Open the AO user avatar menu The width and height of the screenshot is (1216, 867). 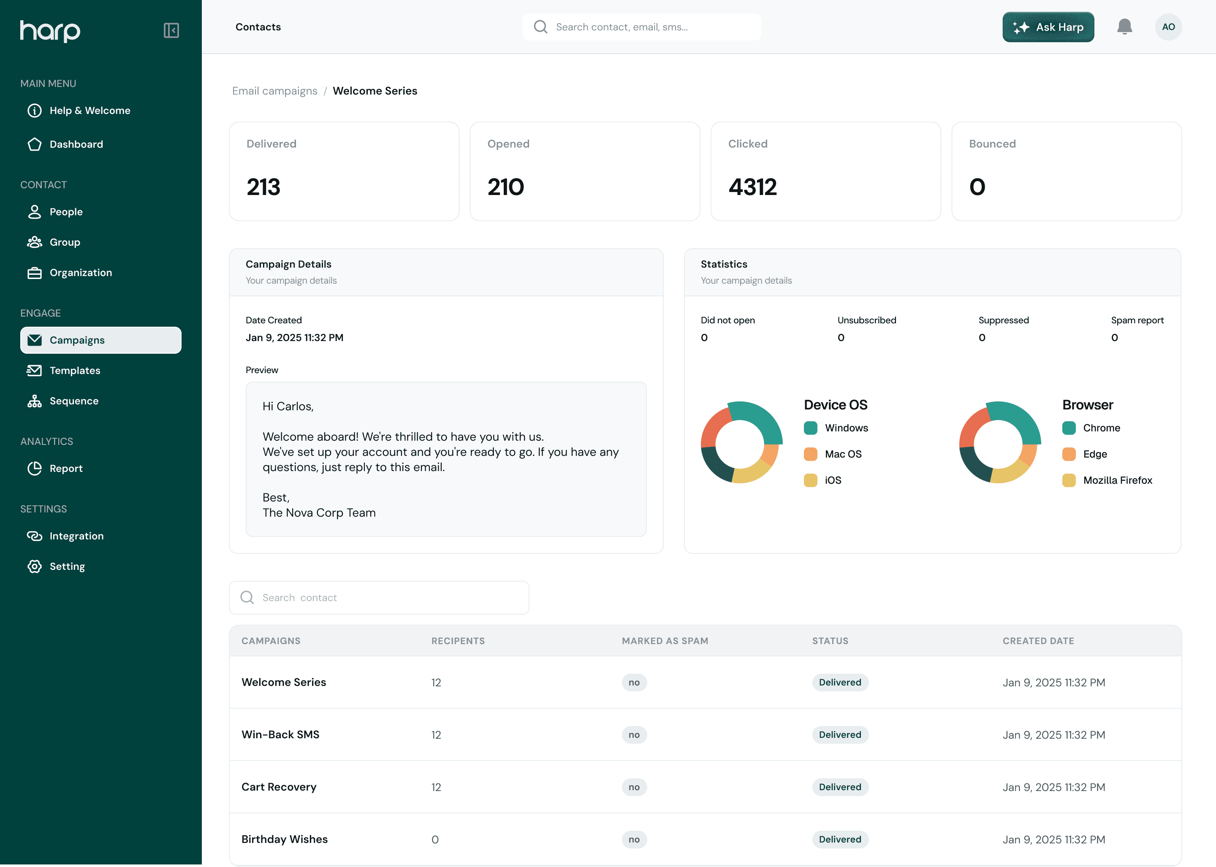(x=1168, y=27)
